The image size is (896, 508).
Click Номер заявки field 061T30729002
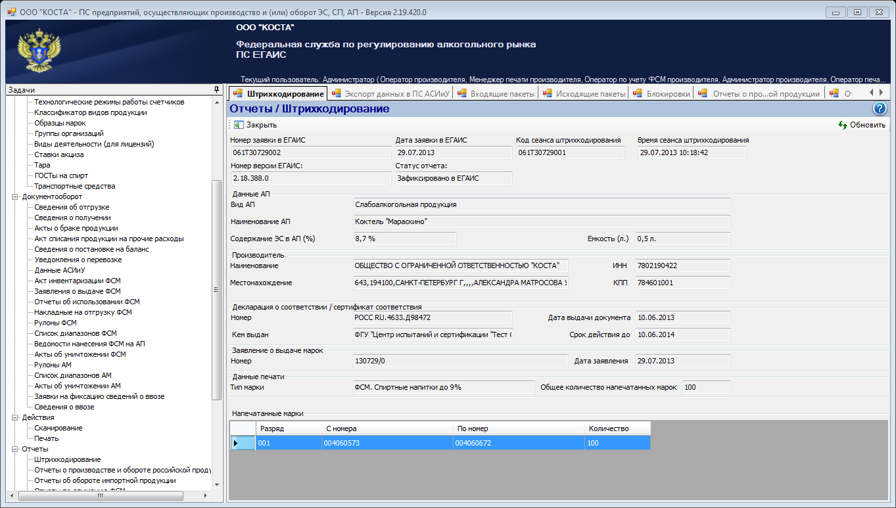click(x=310, y=152)
